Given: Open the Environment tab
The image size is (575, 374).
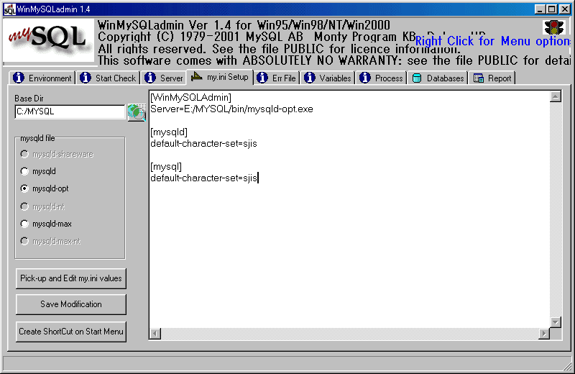Looking at the screenshot, I should coord(42,78).
